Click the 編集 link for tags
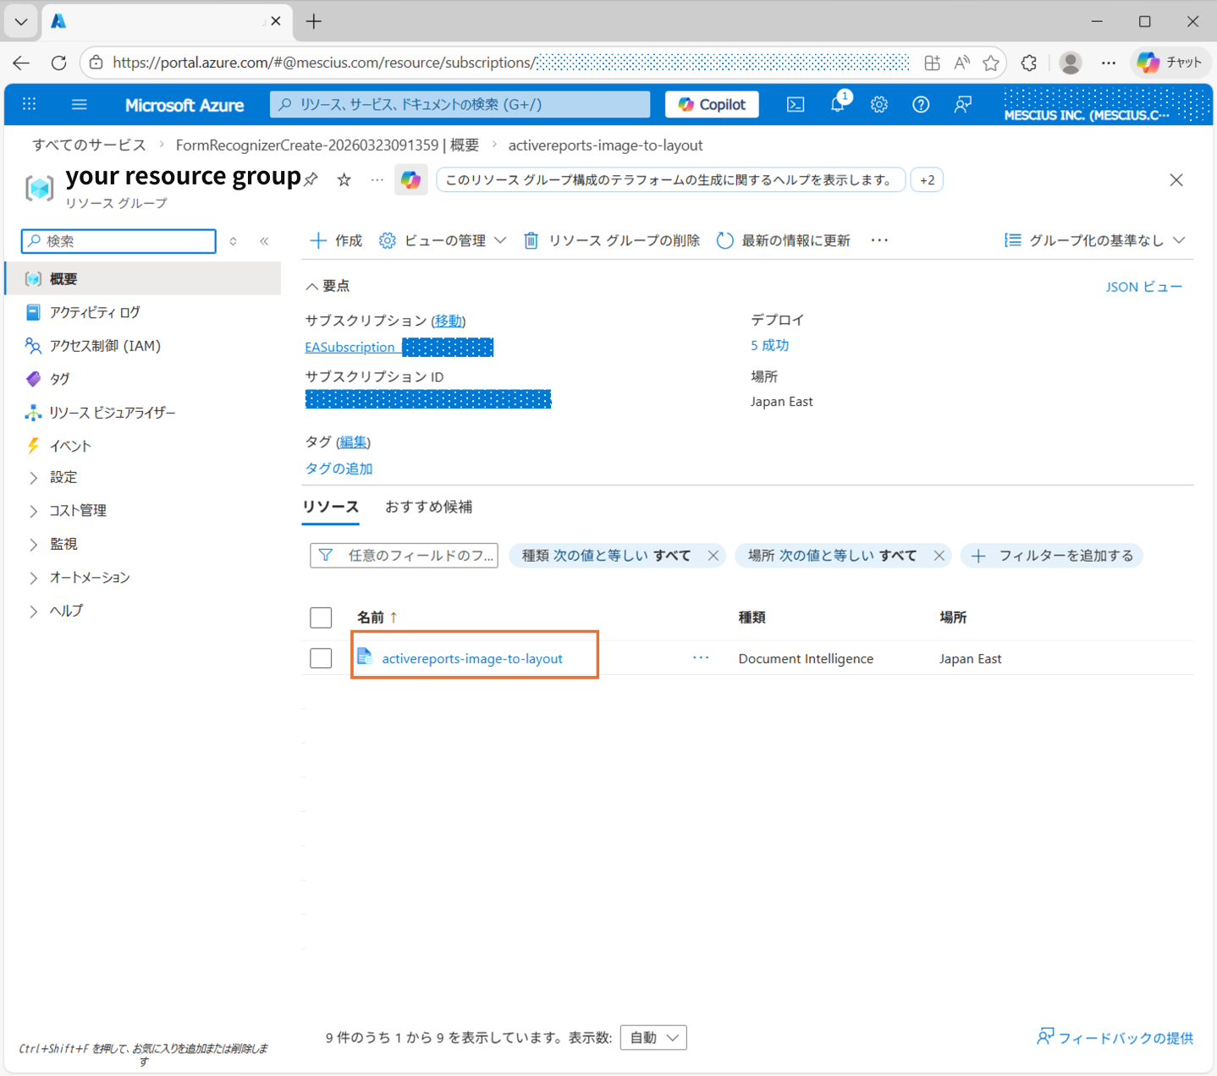Screen dimensions: 1217x1076 coord(354,442)
